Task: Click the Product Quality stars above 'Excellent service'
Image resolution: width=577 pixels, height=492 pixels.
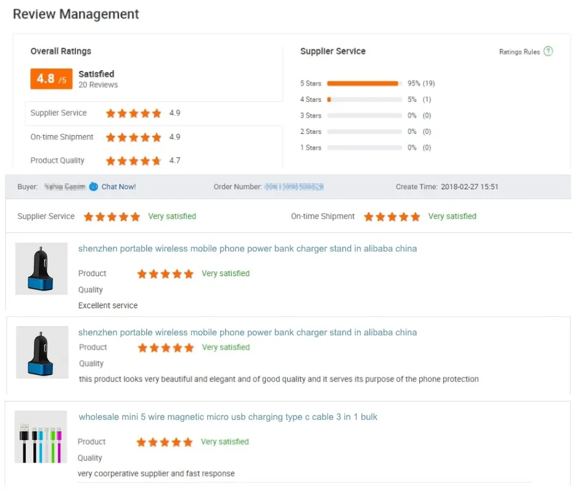Action: point(165,274)
